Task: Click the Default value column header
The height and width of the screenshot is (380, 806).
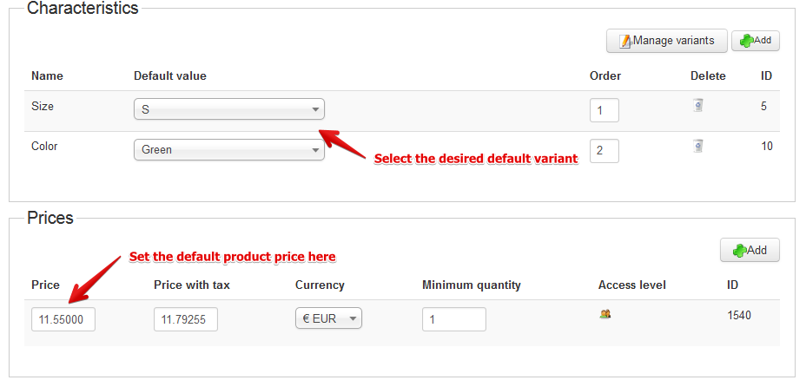Action: pos(170,76)
